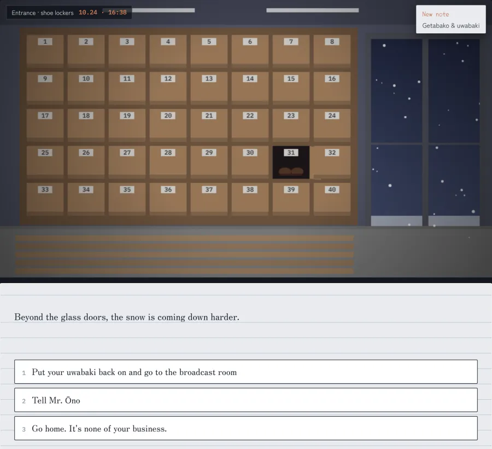Click the narration text about the snow
Viewport: 492px width, 449px height.
[x=127, y=317]
